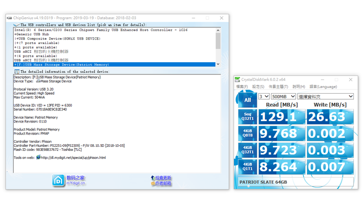
Task: Click the author email envelope icon
Action: pyautogui.click(x=153, y=183)
